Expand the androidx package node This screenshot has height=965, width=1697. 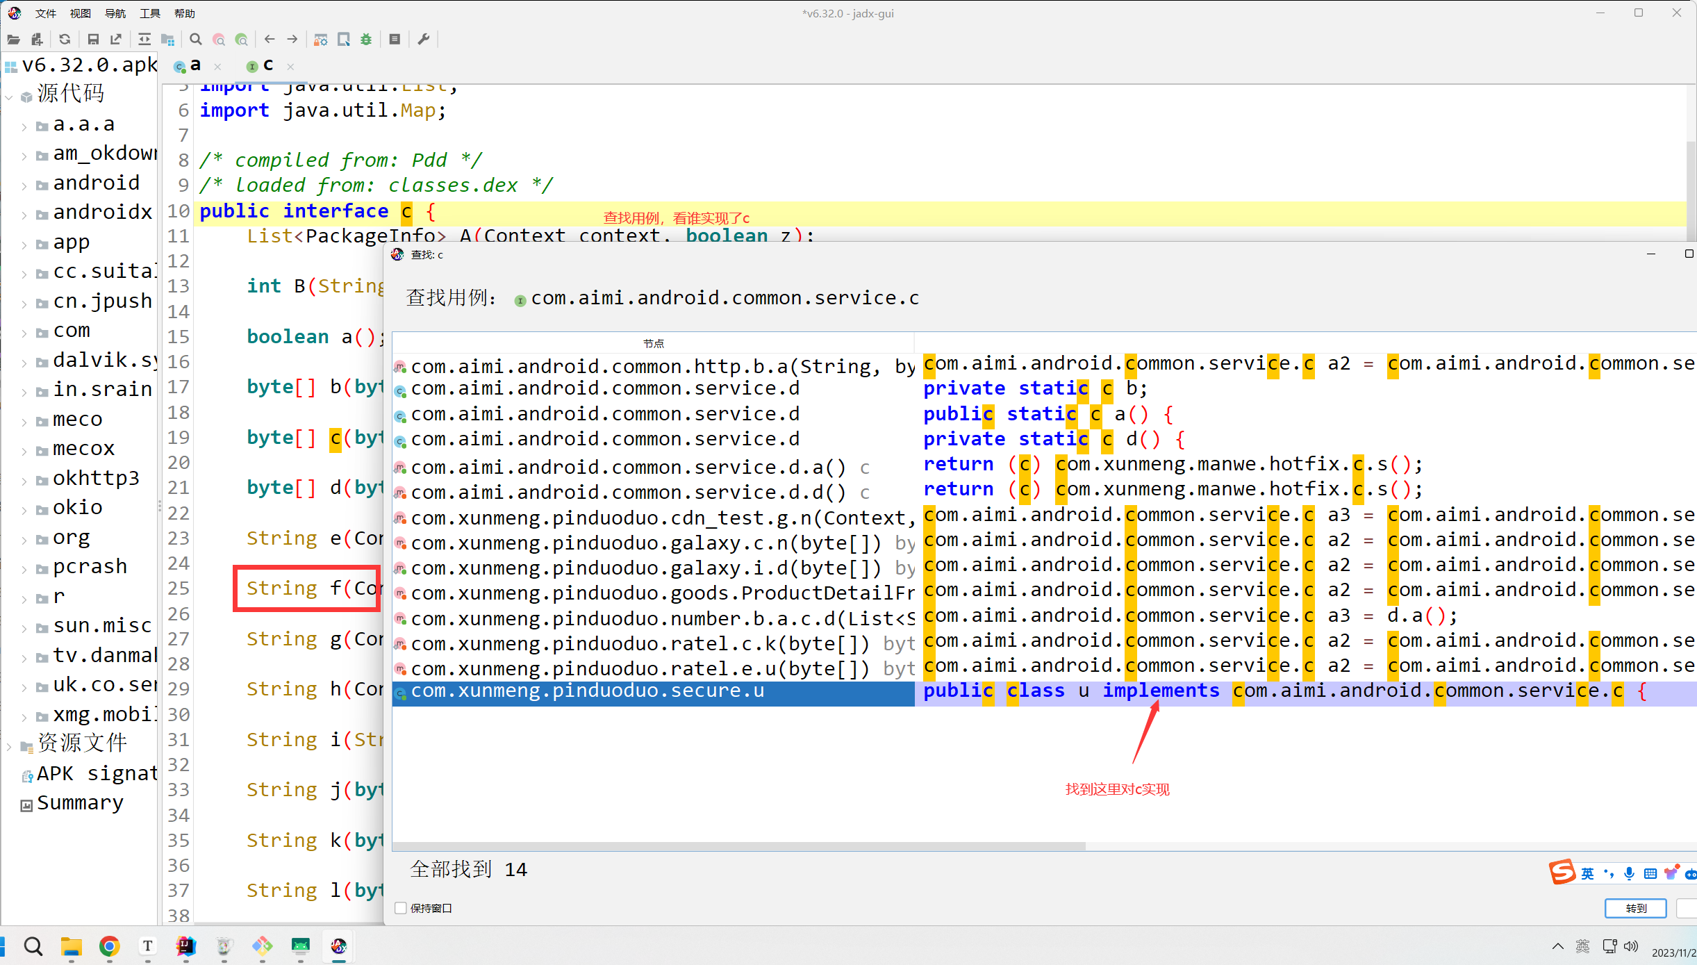(24, 215)
